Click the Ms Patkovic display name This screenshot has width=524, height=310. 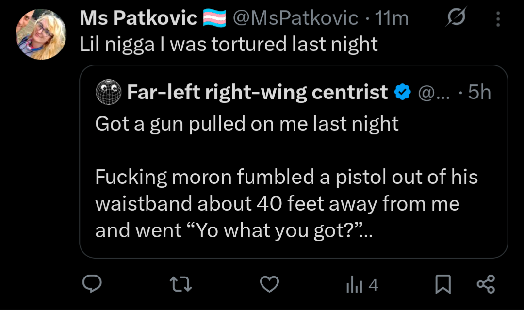click(138, 18)
